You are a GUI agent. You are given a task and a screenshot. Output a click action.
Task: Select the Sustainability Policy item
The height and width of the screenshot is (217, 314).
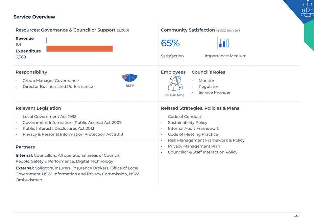[188, 123]
